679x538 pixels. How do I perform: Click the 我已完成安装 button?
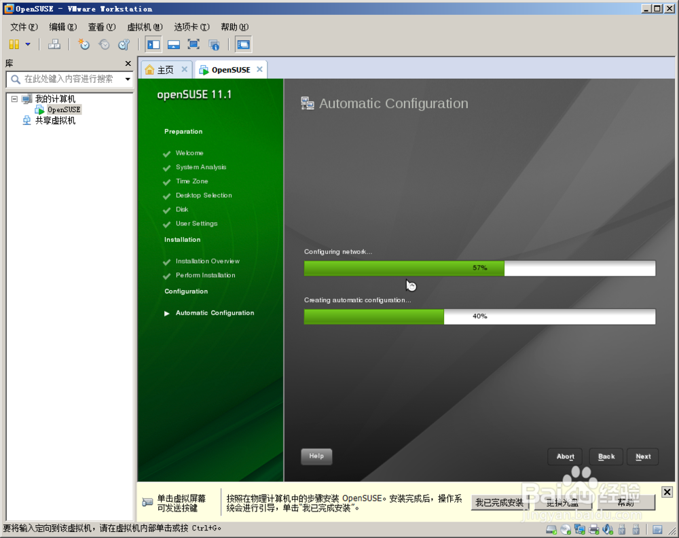(x=499, y=503)
